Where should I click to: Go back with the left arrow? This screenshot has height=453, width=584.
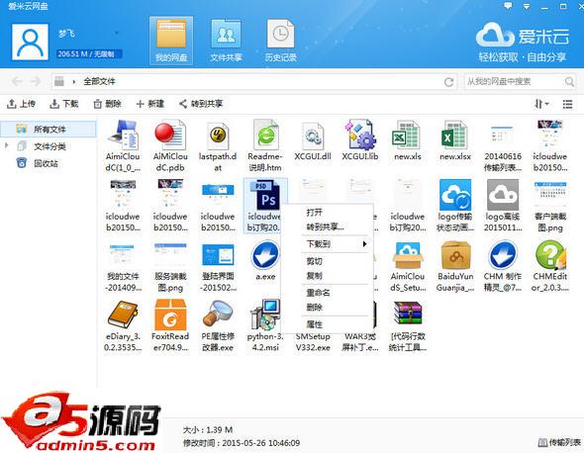17,81
